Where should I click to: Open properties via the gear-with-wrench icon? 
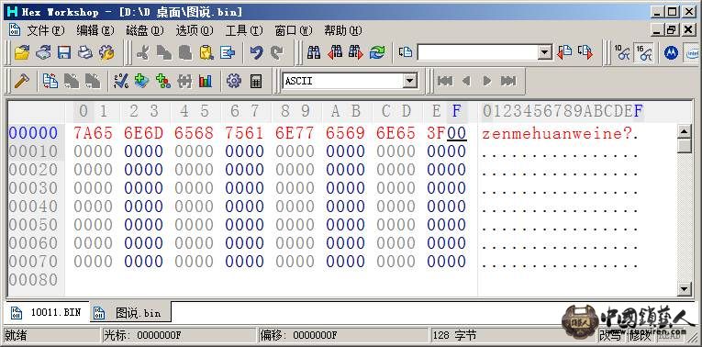pos(106,53)
